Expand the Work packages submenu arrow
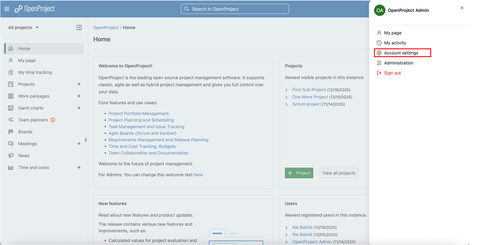 pos(79,96)
